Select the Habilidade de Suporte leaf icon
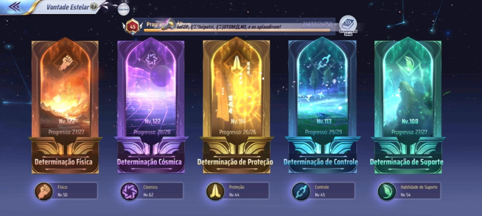This screenshot has height=216, width=482. [387, 191]
